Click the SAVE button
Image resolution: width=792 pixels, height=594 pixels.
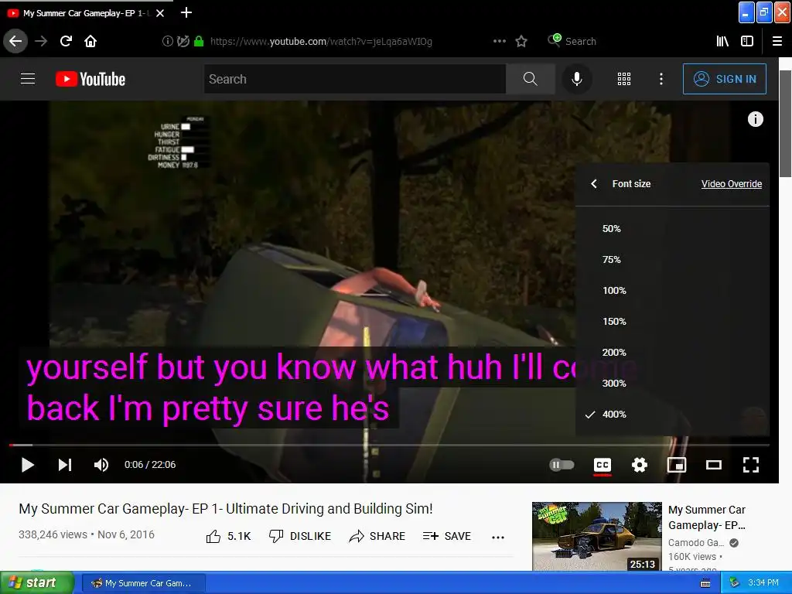pyautogui.click(x=446, y=537)
